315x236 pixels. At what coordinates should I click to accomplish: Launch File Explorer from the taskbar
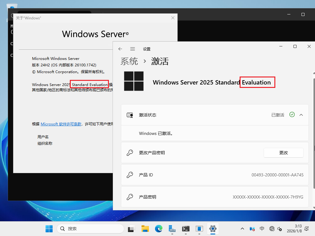pos(145,229)
